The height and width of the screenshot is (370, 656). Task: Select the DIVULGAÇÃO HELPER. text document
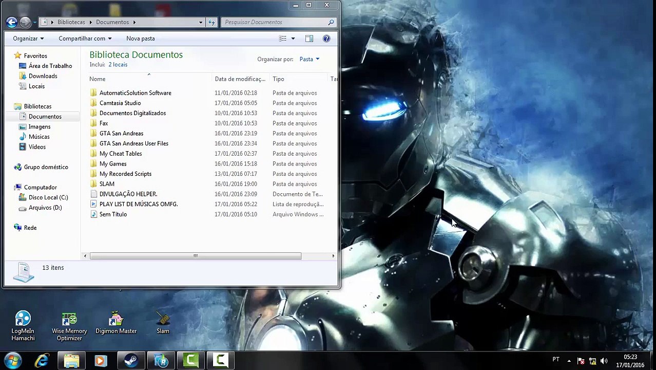pos(128,194)
